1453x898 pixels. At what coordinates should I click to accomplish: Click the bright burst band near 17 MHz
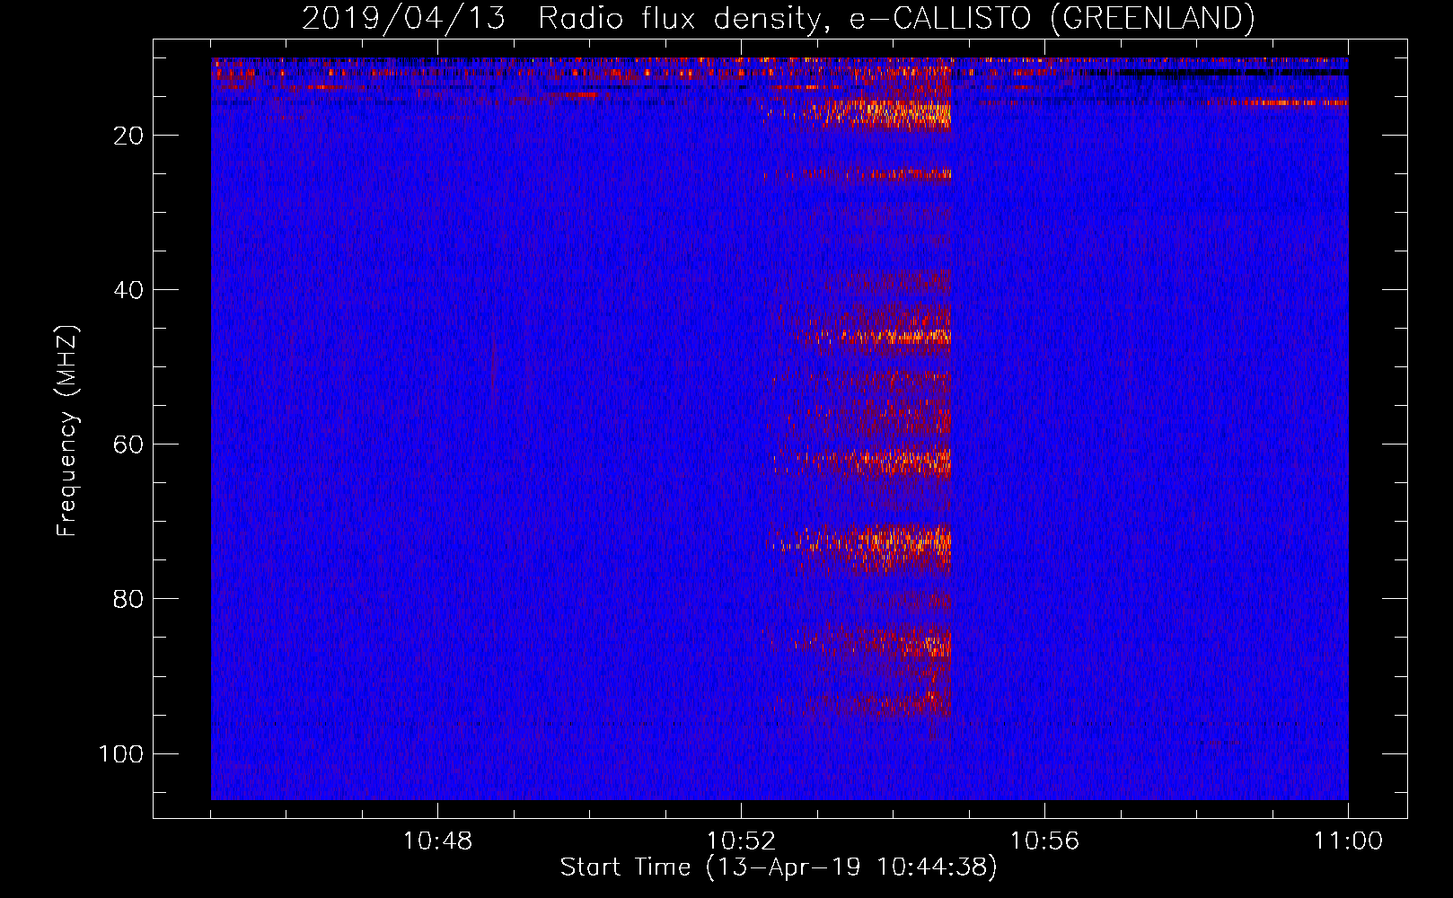tap(858, 114)
